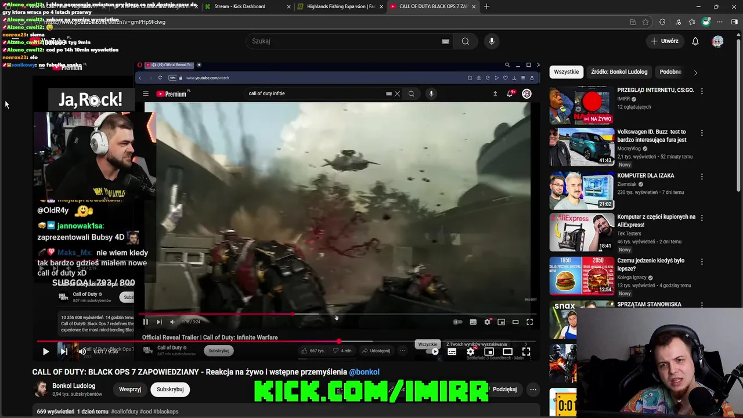Click the magnifier search button
The height and width of the screenshot is (418, 743).
pyautogui.click(x=465, y=41)
